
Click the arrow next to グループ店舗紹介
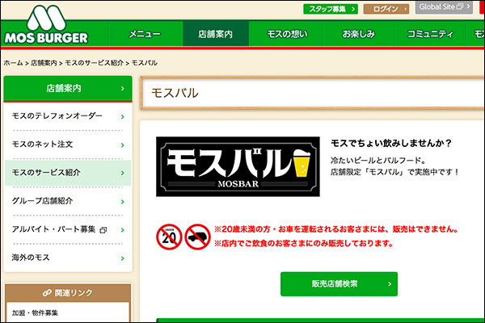tap(123, 202)
